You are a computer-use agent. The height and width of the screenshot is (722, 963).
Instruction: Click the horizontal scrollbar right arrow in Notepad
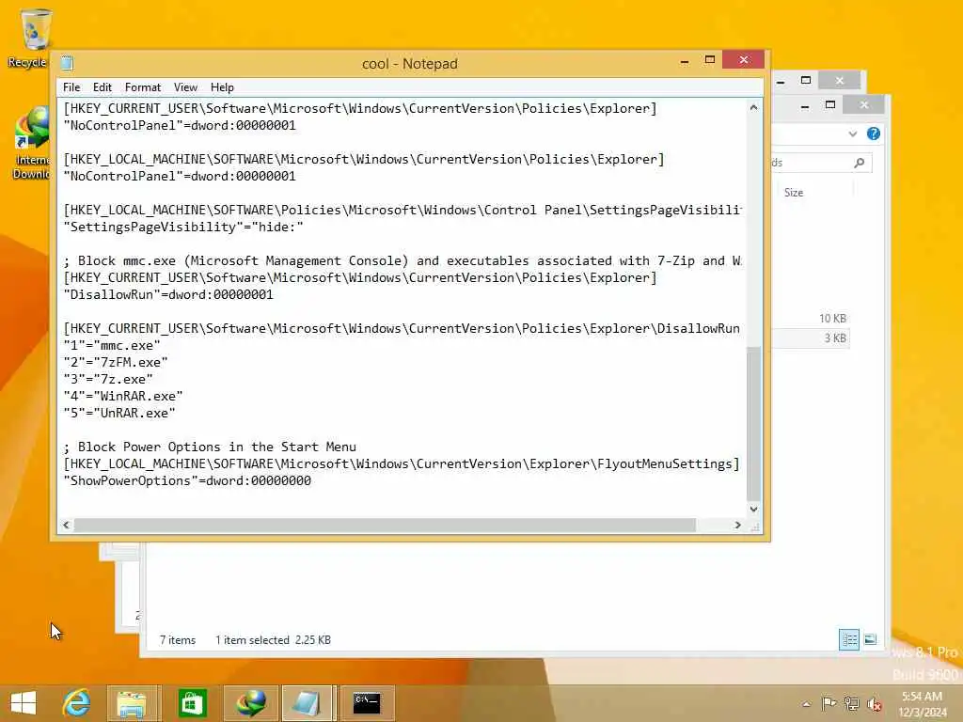[x=737, y=525]
